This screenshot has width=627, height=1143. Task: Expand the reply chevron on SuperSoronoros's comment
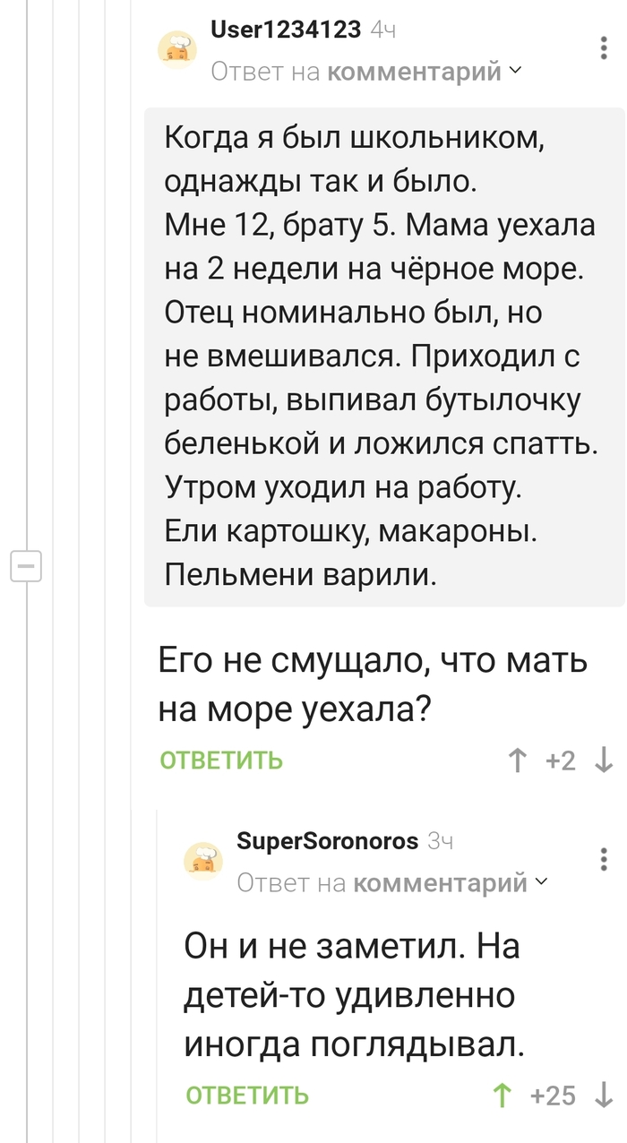[541, 883]
